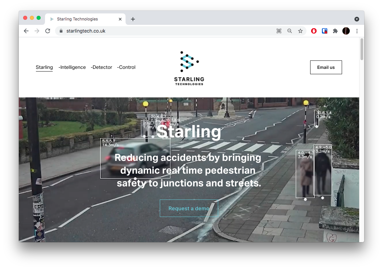Open the Extensions puzzle piece menu
The width and height of the screenshot is (383, 269).
click(335, 31)
